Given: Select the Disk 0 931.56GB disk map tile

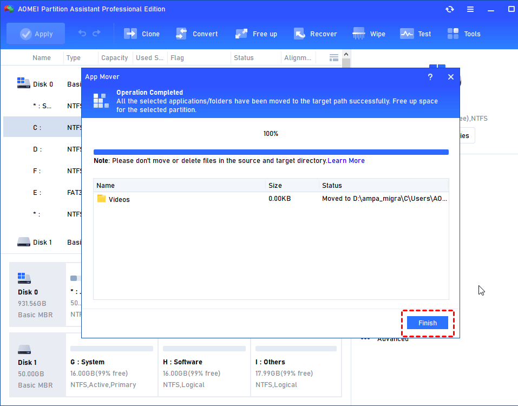Looking at the screenshot, I should point(37,294).
